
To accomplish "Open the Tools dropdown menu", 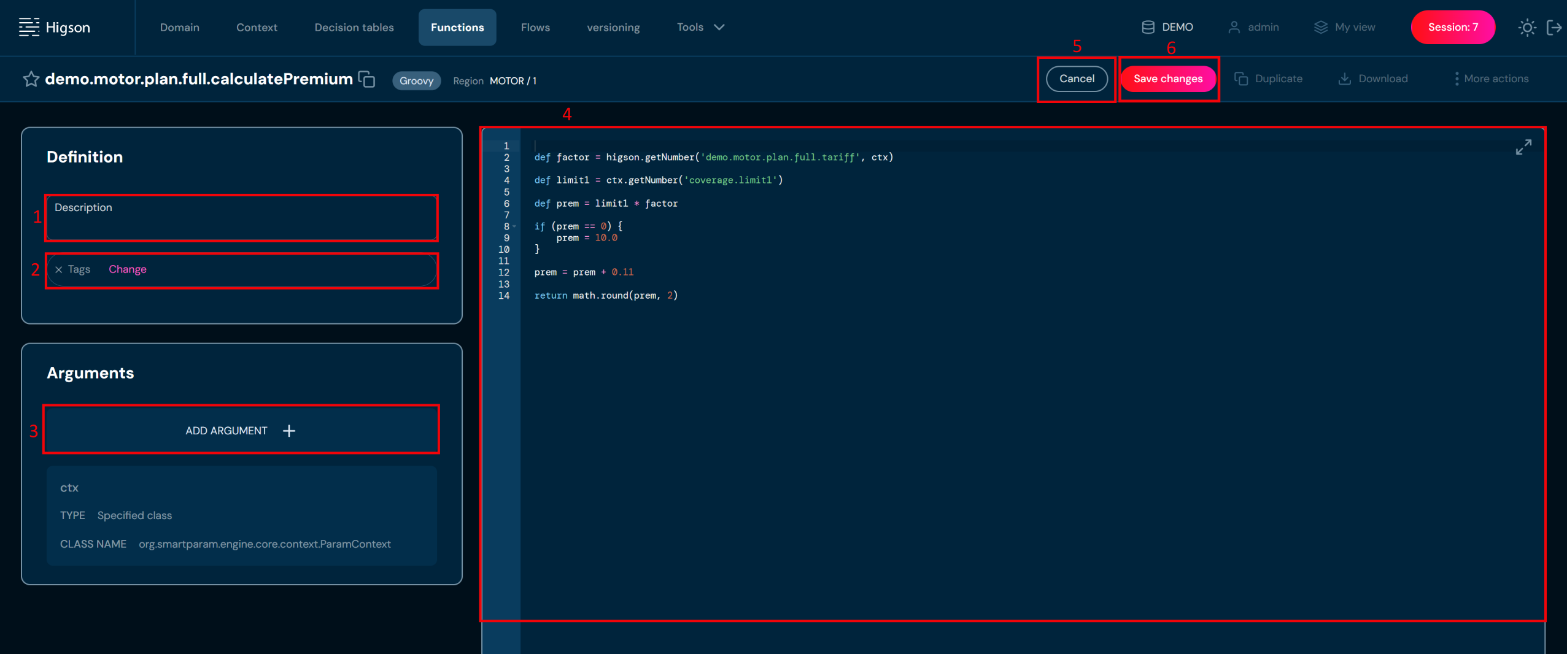I will tap(700, 27).
